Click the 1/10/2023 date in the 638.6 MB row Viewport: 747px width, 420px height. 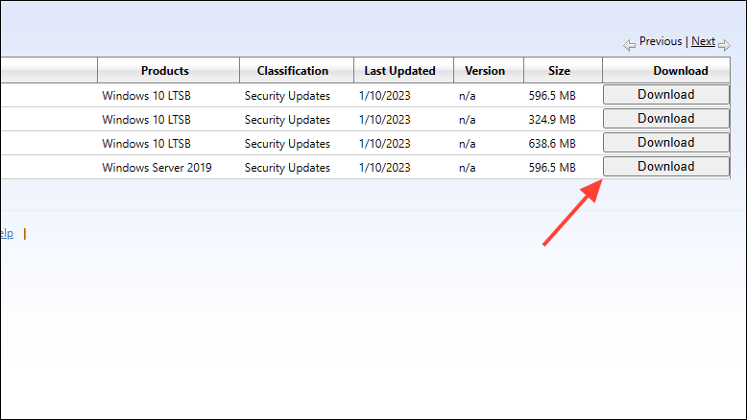tap(384, 144)
